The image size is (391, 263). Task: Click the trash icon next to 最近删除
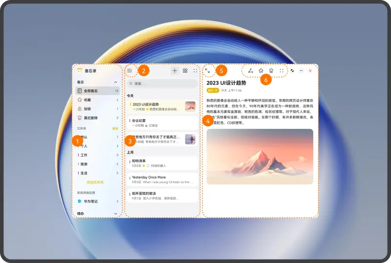pyautogui.click(x=80, y=118)
